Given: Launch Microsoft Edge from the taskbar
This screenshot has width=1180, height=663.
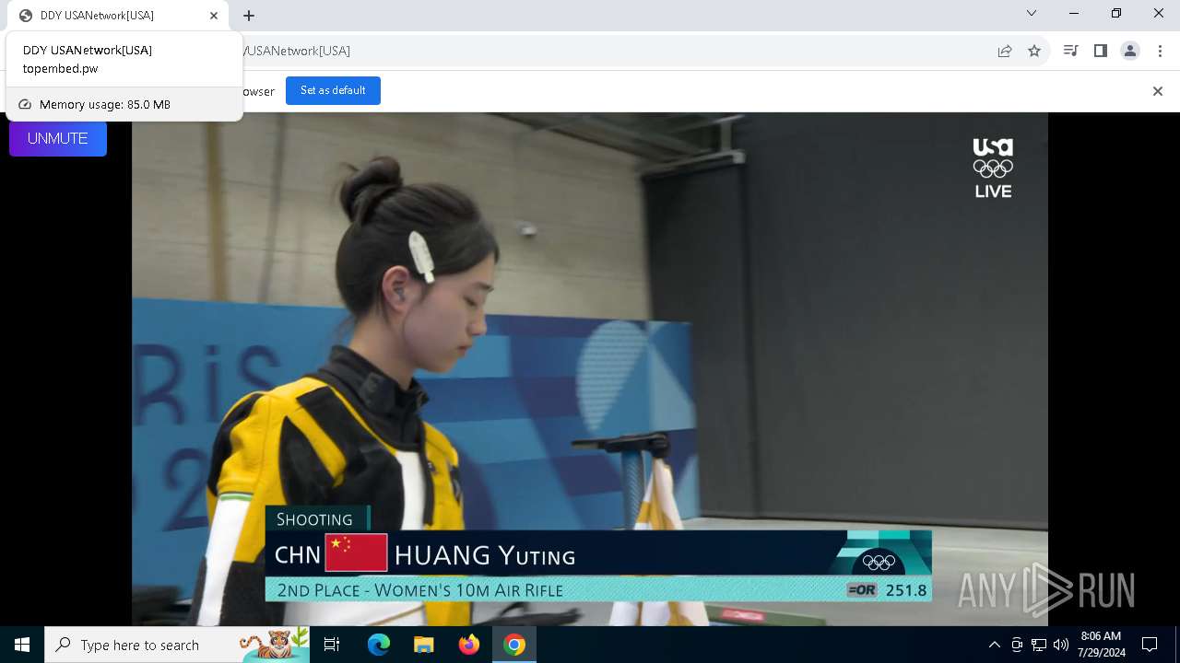Looking at the screenshot, I should click(379, 645).
